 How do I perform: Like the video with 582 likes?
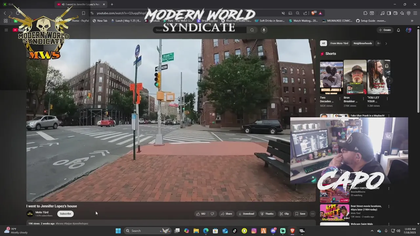(200, 214)
